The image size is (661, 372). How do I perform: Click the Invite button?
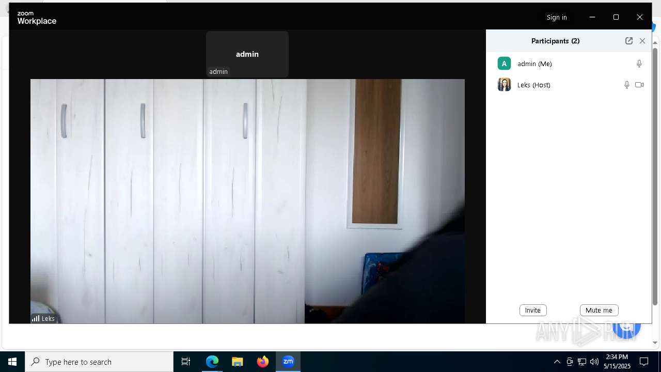coord(533,310)
